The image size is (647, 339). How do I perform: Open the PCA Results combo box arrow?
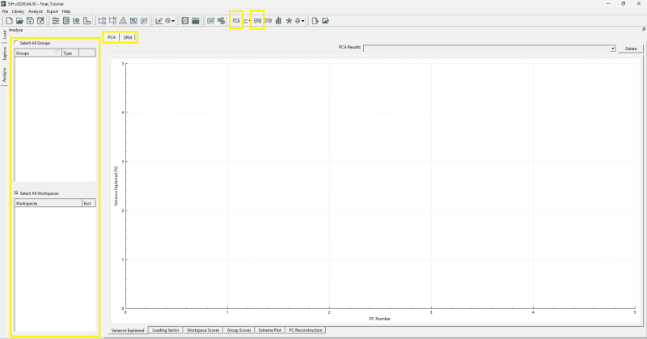tap(613, 49)
